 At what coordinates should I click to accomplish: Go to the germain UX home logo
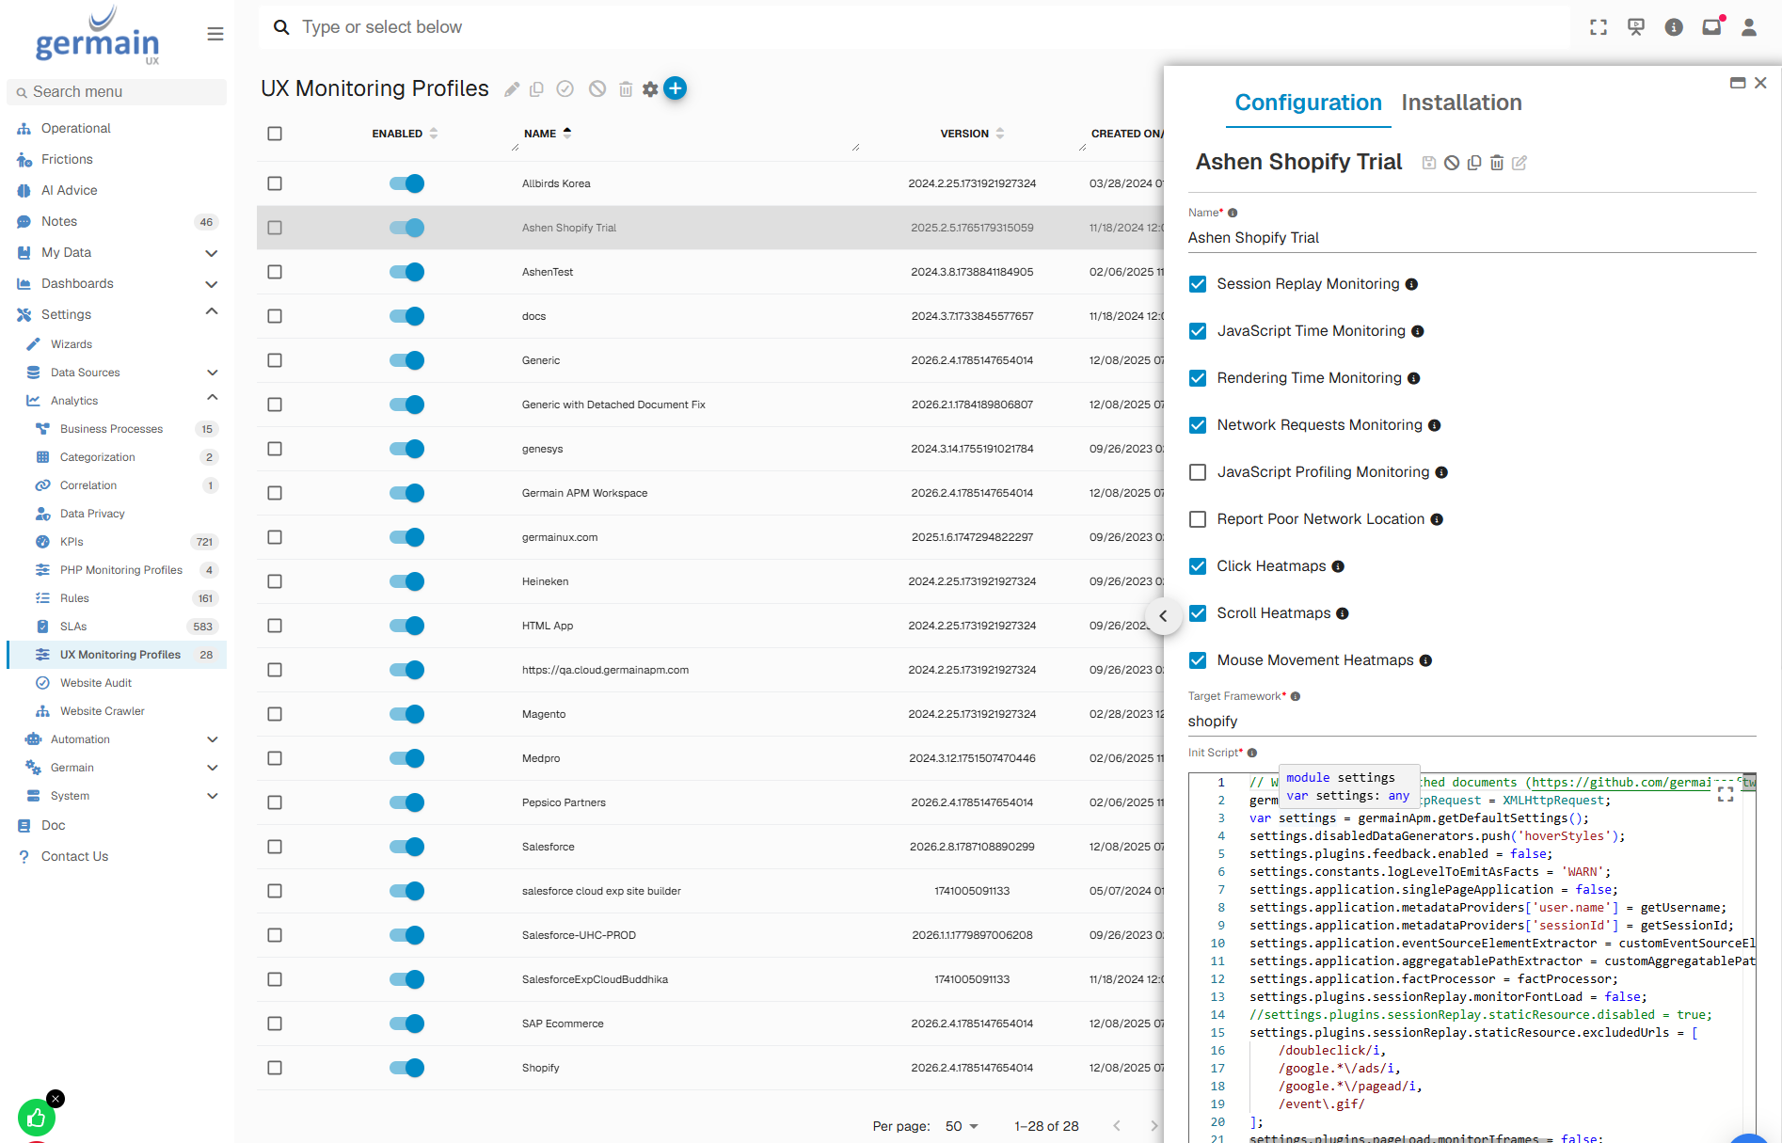coord(97,36)
